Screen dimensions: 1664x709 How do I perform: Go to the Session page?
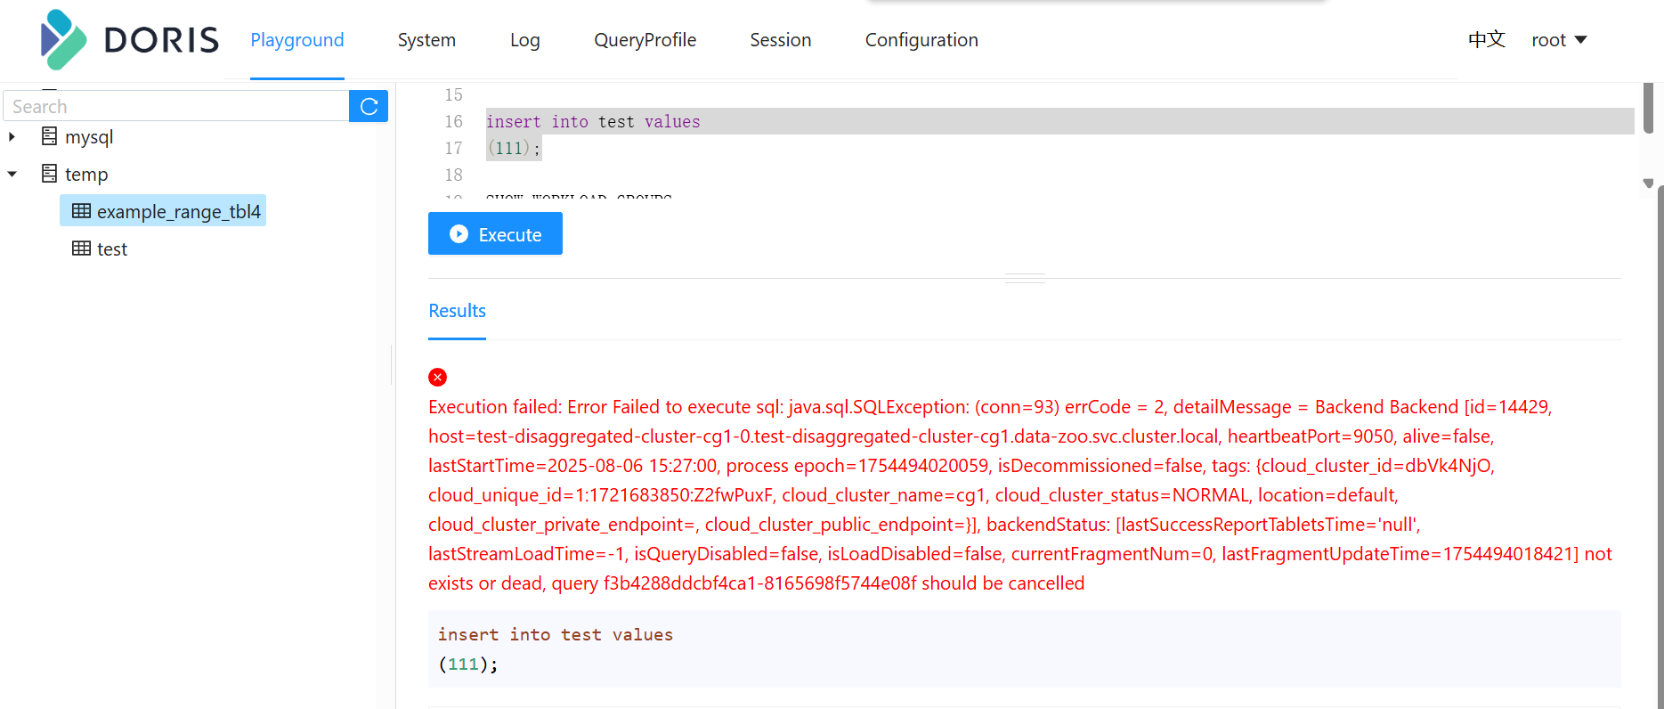780,40
